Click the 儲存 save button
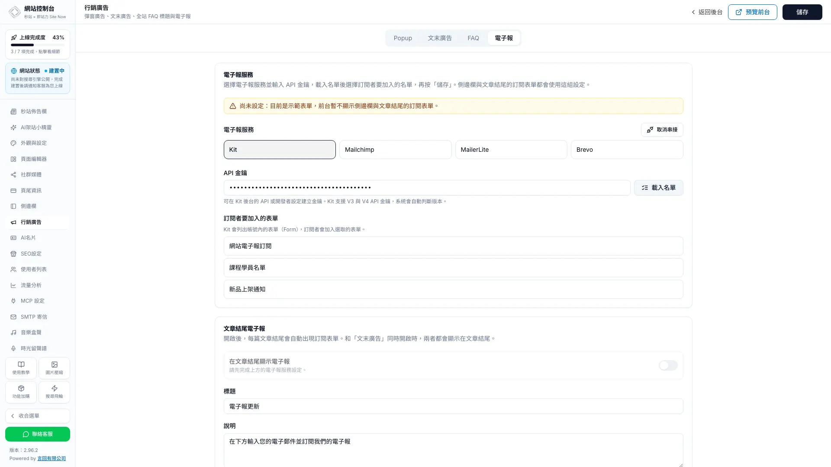Image resolution: width=831 pixels, height=467 pixels. pos(802,12)
